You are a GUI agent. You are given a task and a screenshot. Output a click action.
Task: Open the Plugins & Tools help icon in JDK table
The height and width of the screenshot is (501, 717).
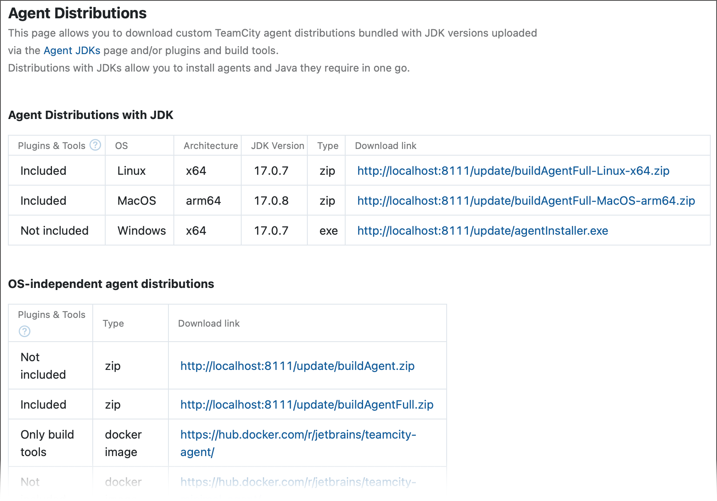(95, 145)
